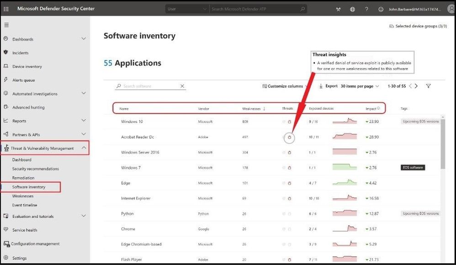Click threat insight icon for Acrobat Reader Dc
Viewport: 456px width, 265px height.
point(289,138)
